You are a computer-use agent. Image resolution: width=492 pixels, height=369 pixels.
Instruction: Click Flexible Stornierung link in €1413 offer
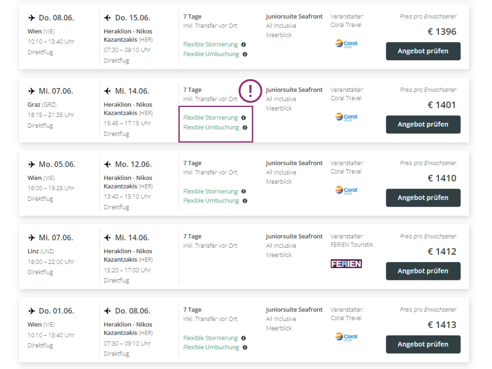(x=210, y=338)
